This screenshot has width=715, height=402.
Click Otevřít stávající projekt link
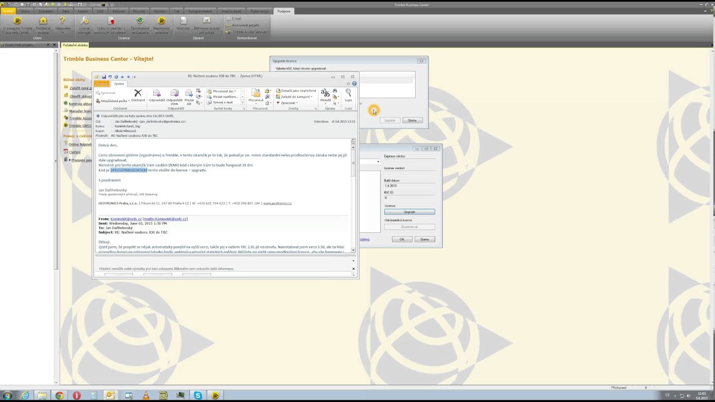[x=80, y=96]
